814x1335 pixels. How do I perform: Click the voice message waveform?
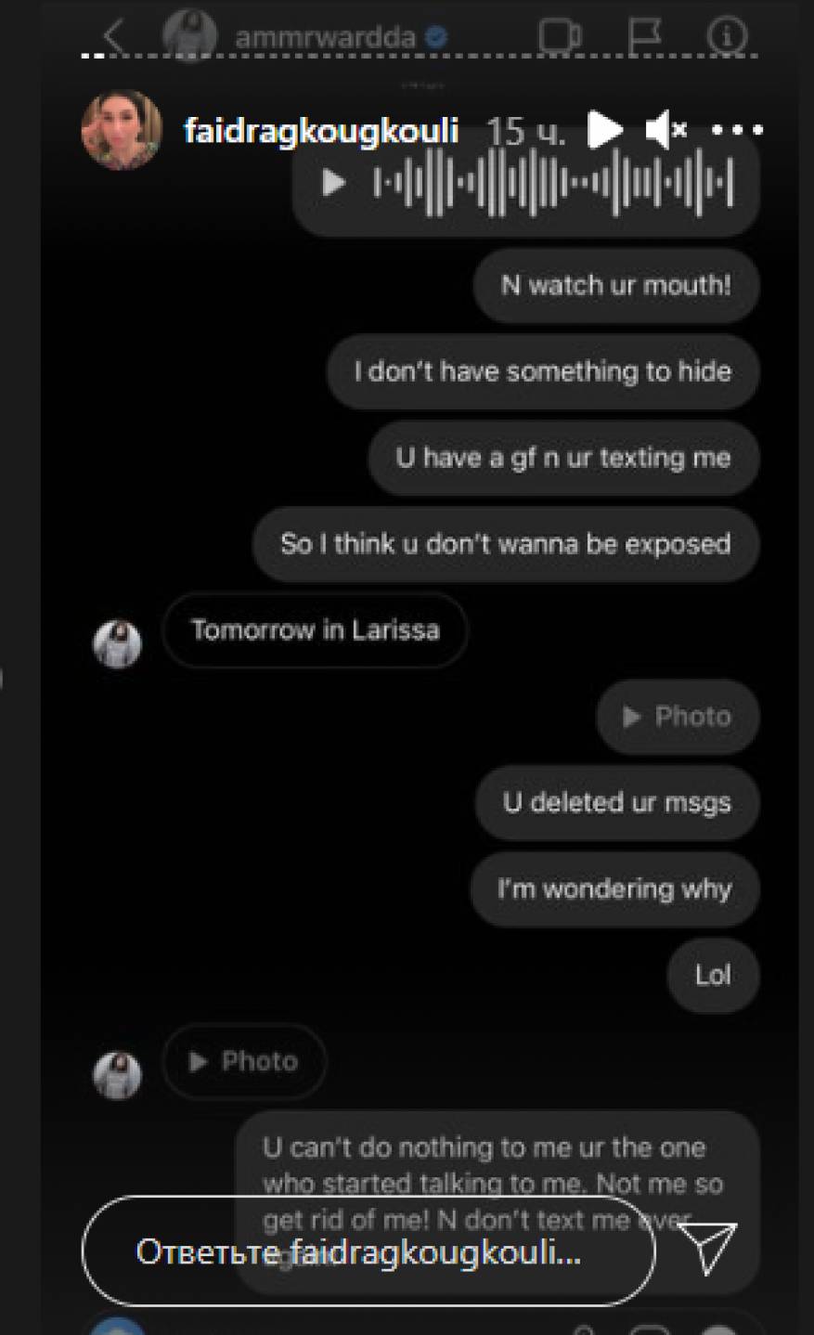coord(554,183)
